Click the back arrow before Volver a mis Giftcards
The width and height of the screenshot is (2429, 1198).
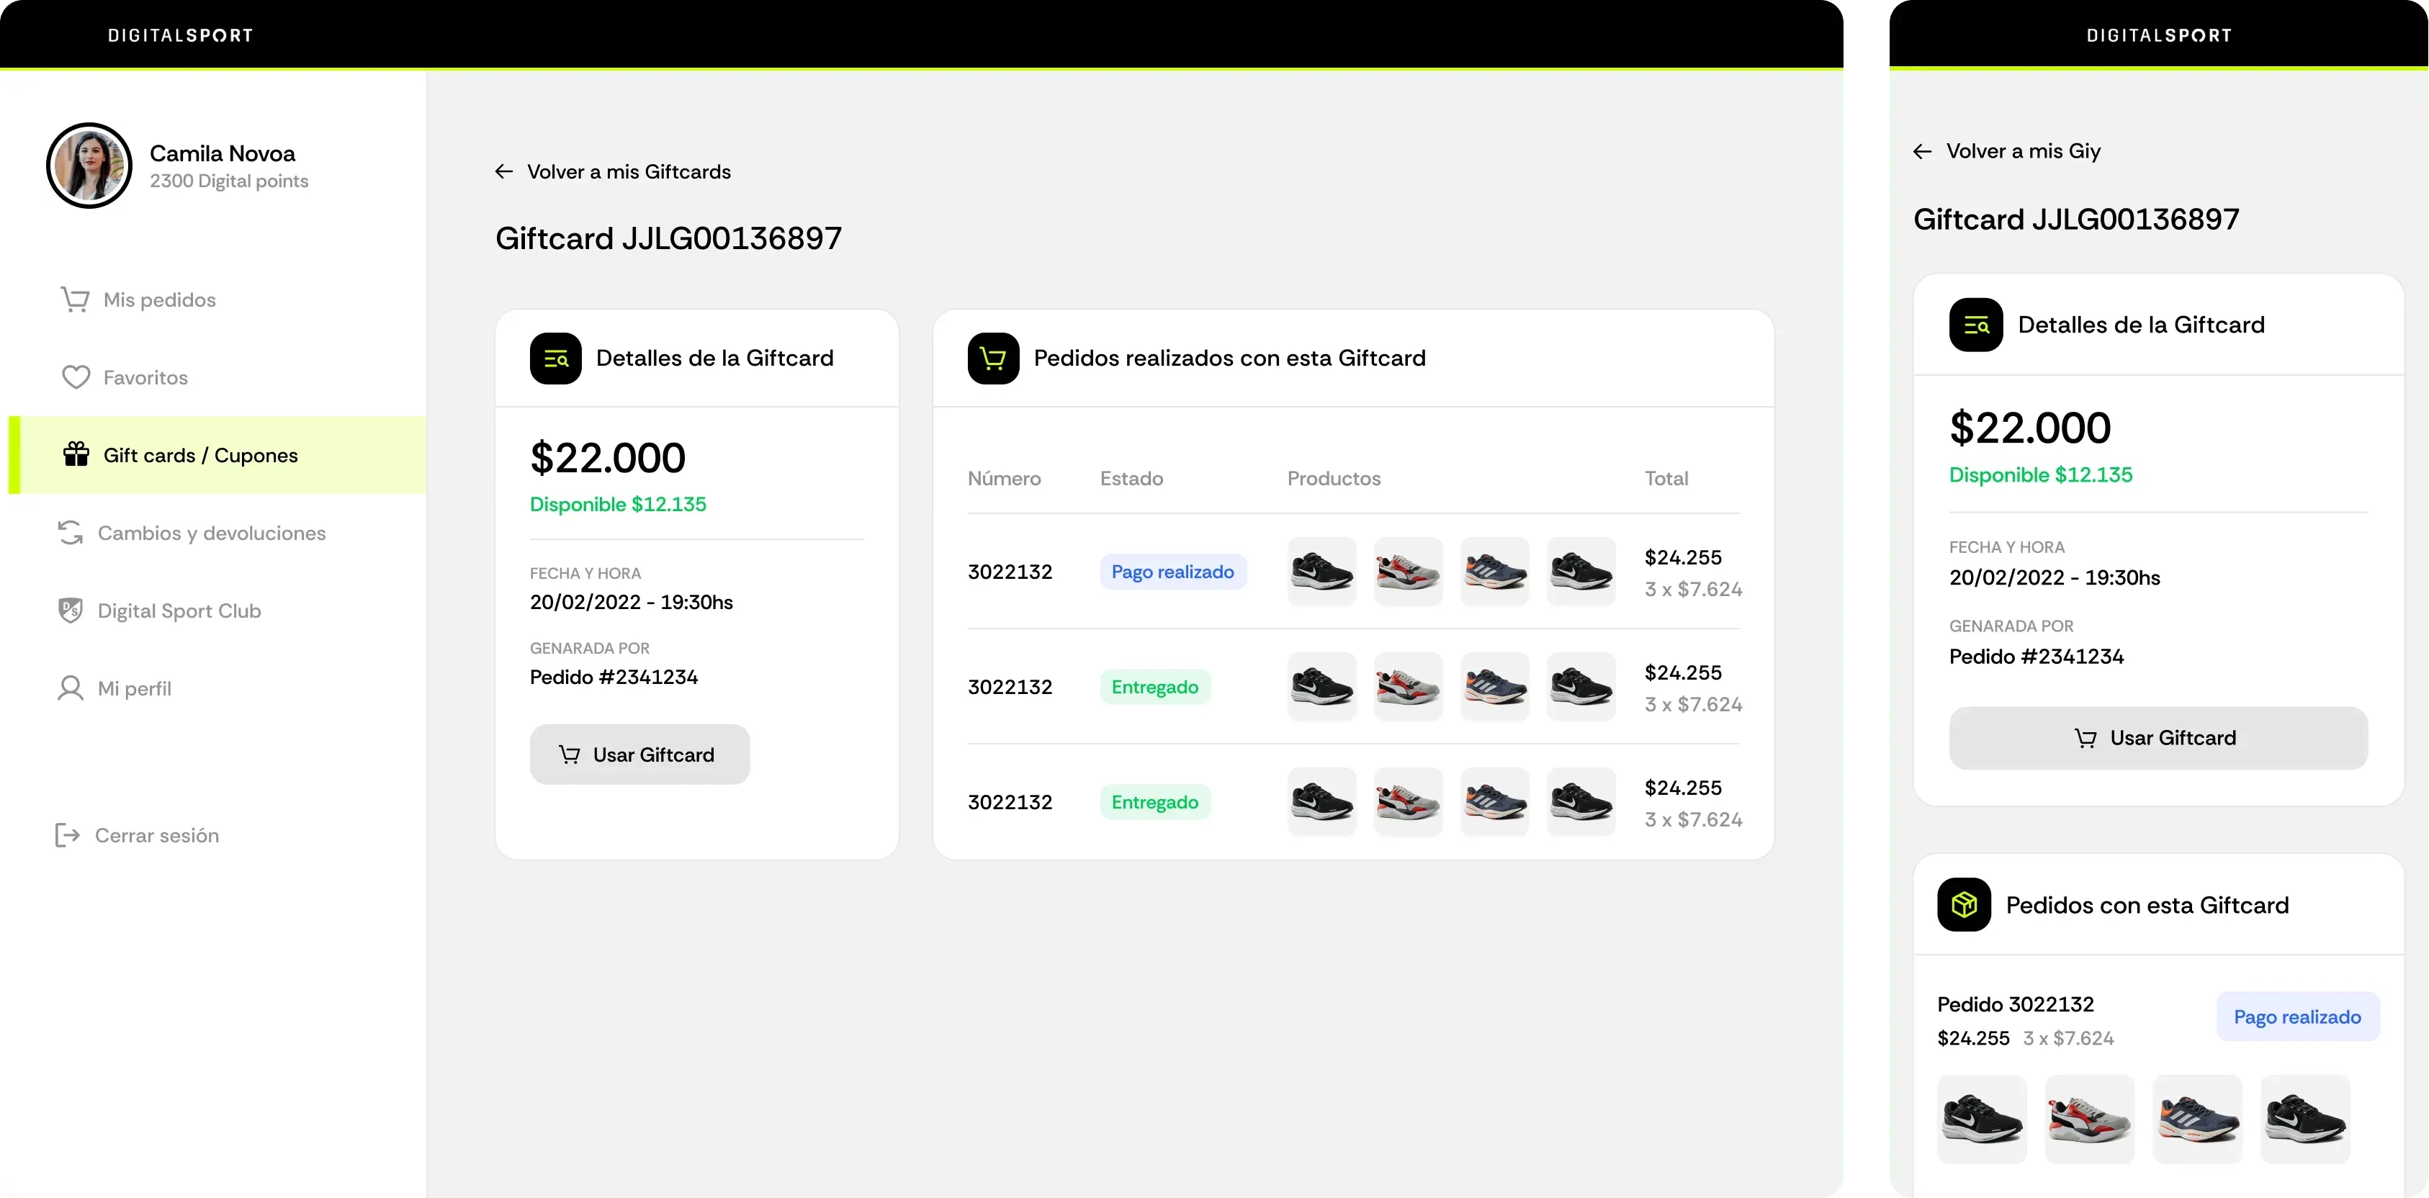tap(503, 171)
